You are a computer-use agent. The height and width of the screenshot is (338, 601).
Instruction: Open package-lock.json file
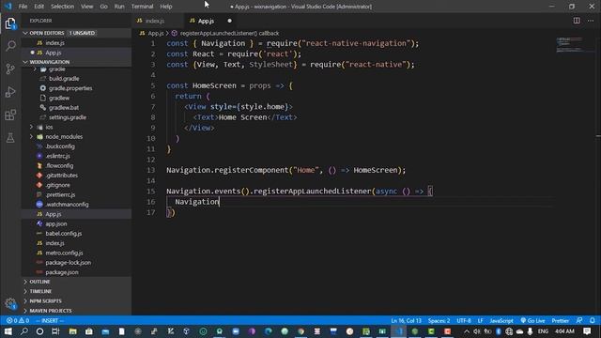pyautogui.click(x=69, y=263)
